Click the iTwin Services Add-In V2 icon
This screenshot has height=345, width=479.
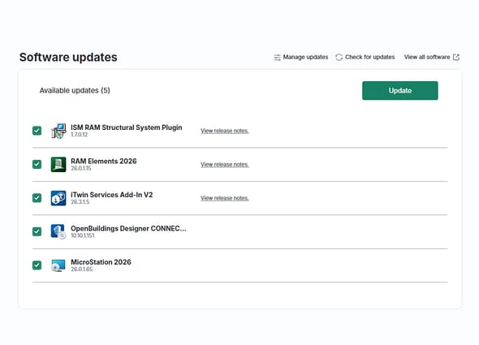coord(58,198)
